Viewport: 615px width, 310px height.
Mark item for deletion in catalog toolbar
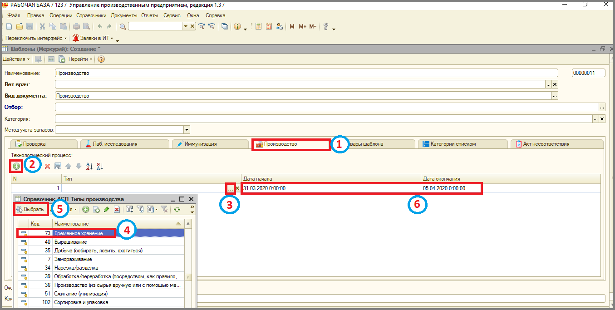[x=117, y=209]
